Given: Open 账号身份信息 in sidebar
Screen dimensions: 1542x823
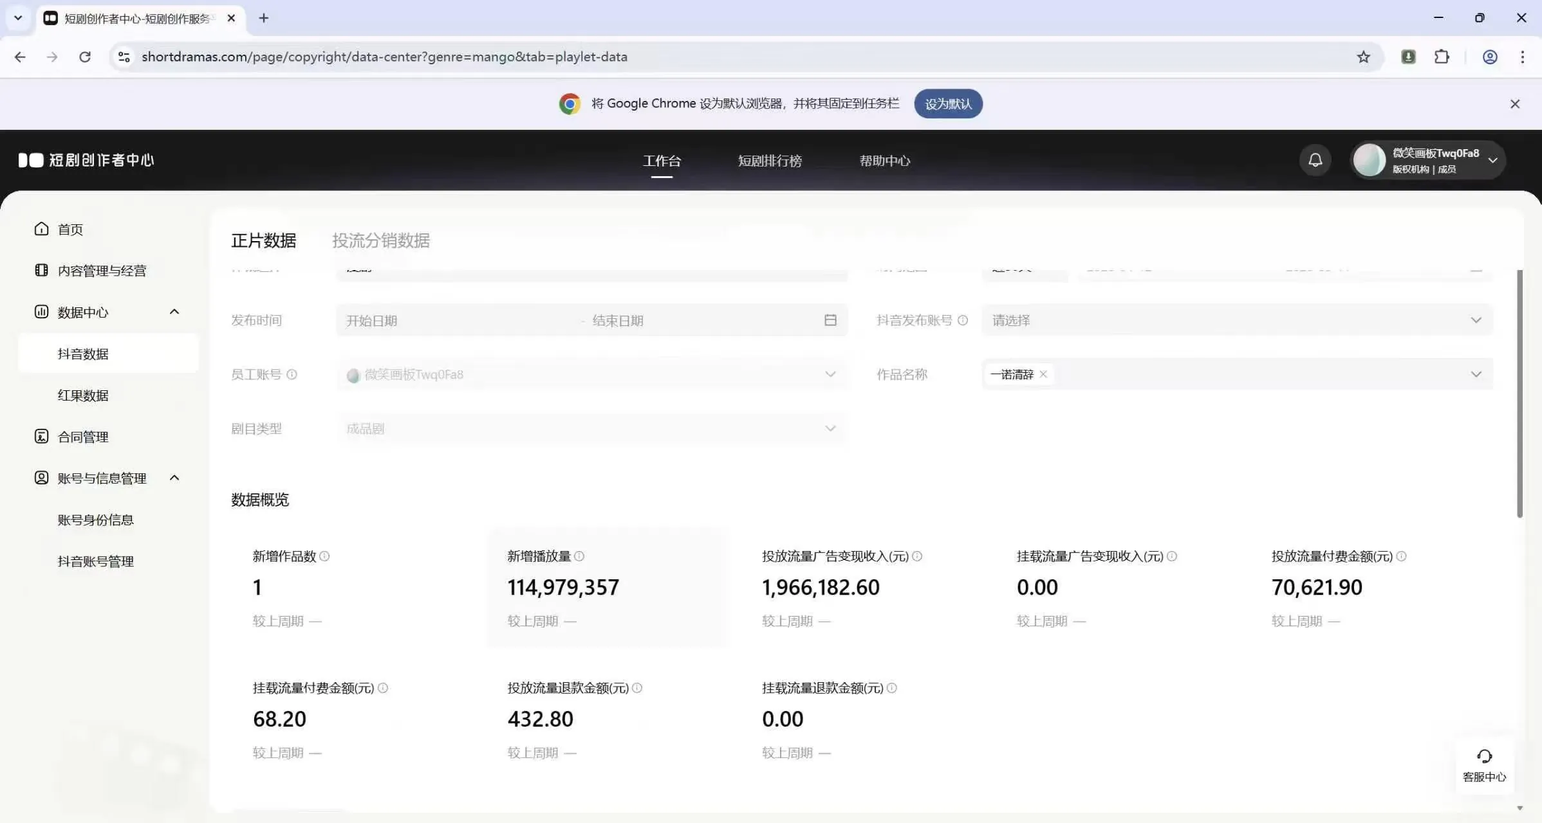Looking at the screenshot, I should pyautogui.click(x=95, y=520).
